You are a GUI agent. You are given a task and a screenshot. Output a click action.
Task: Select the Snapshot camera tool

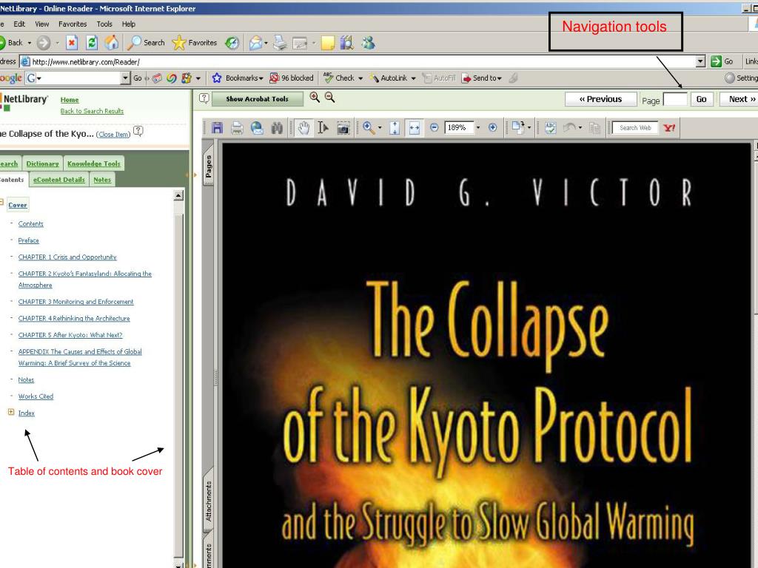pyautogui.click(x=343, y=127)
